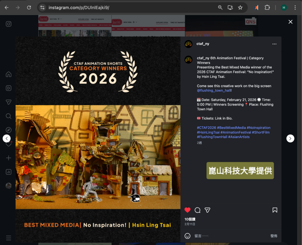This screenshot has height=245, width=302.
Task: Open the hamburger More menu in sidebar
Action: (9, 238)
